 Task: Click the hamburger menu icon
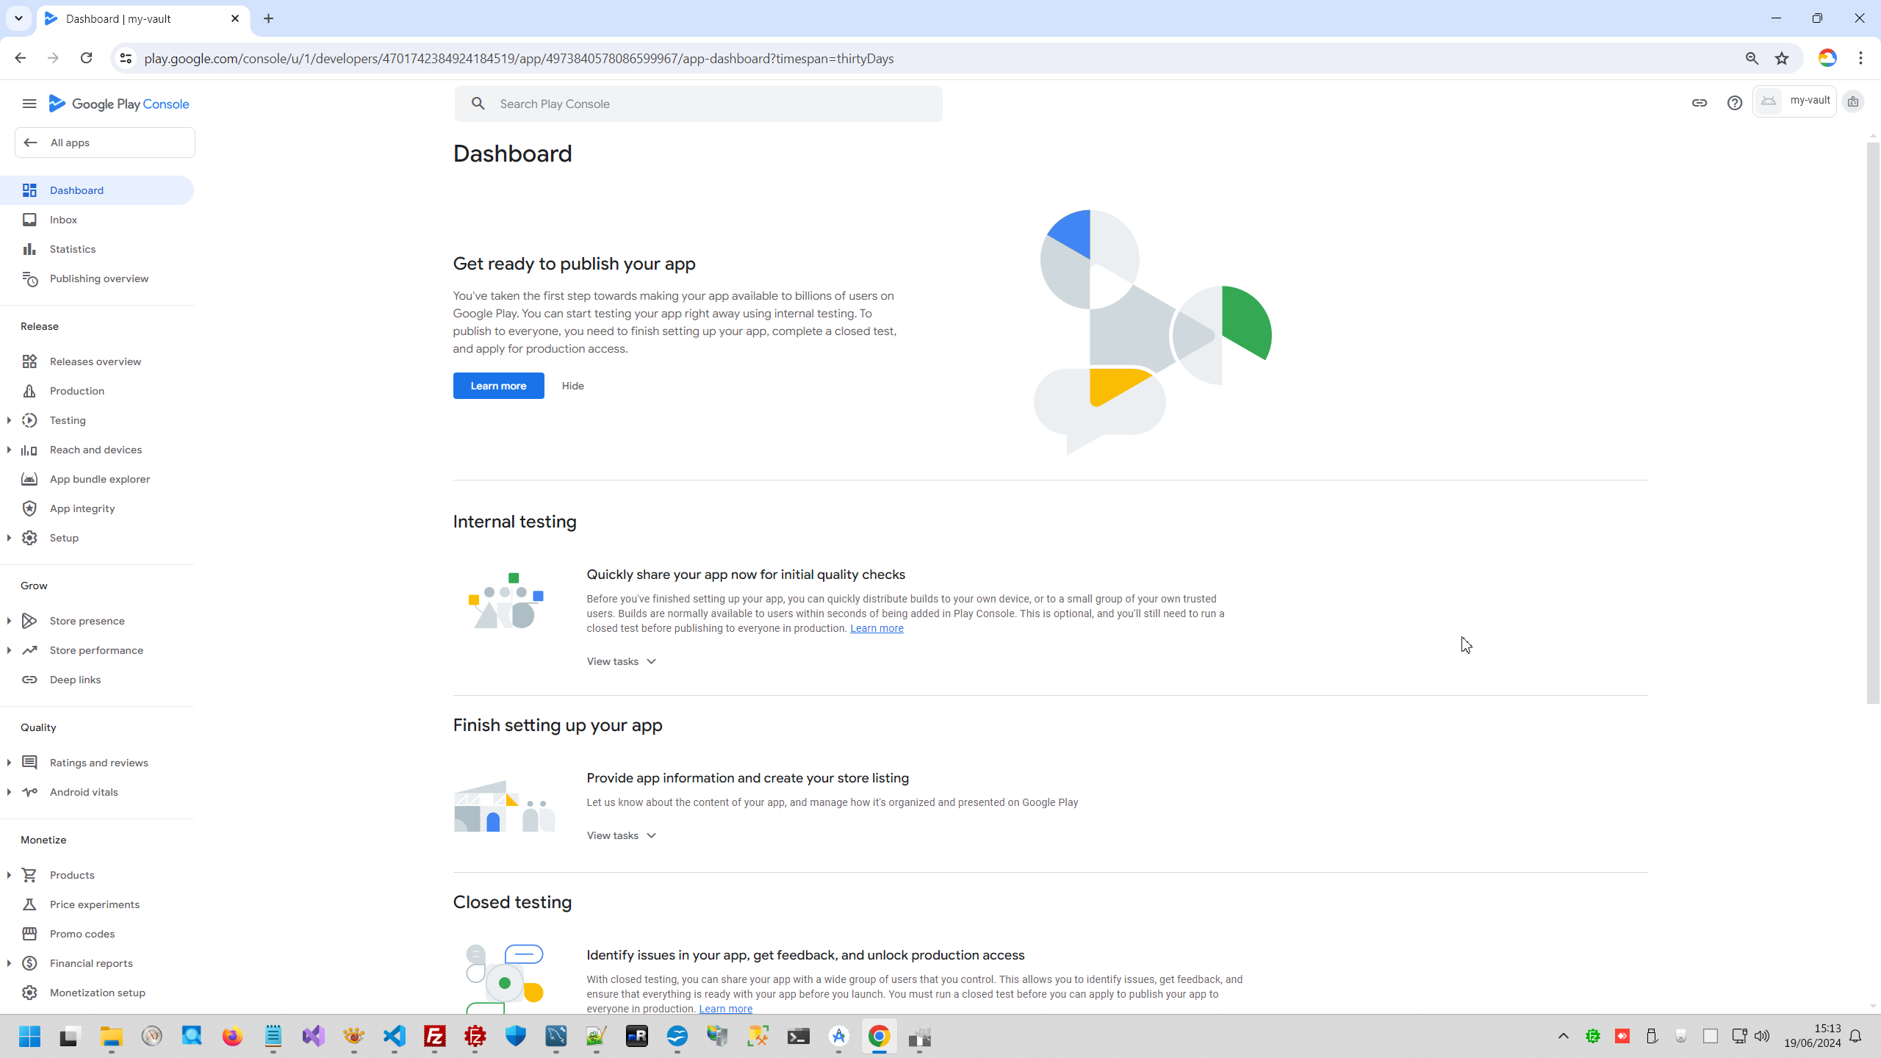click(x=29, y=104)
